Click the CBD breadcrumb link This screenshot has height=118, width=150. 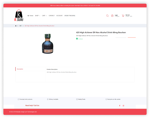click(x=20, y=26)
